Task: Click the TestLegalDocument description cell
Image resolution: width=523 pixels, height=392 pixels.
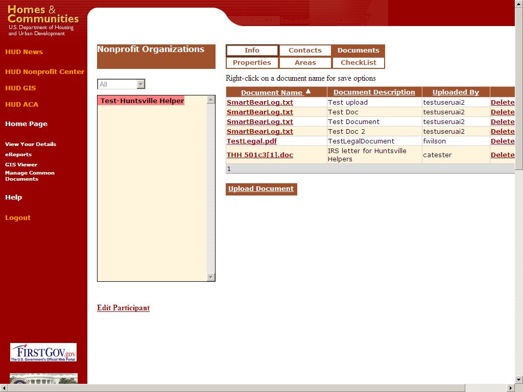Action: (374, 141)
